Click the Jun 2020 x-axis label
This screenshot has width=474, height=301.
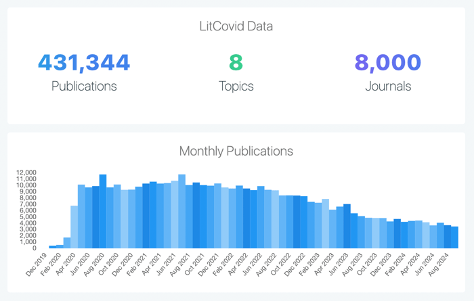point(79,264)
